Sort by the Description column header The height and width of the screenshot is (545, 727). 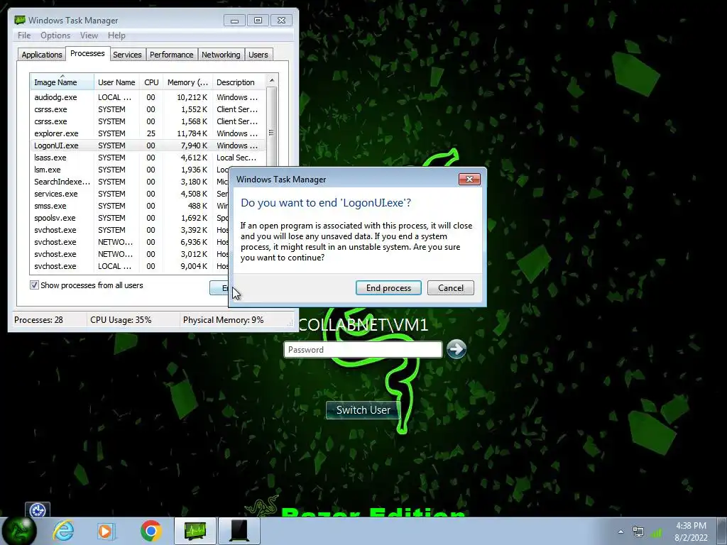(239, 82)
